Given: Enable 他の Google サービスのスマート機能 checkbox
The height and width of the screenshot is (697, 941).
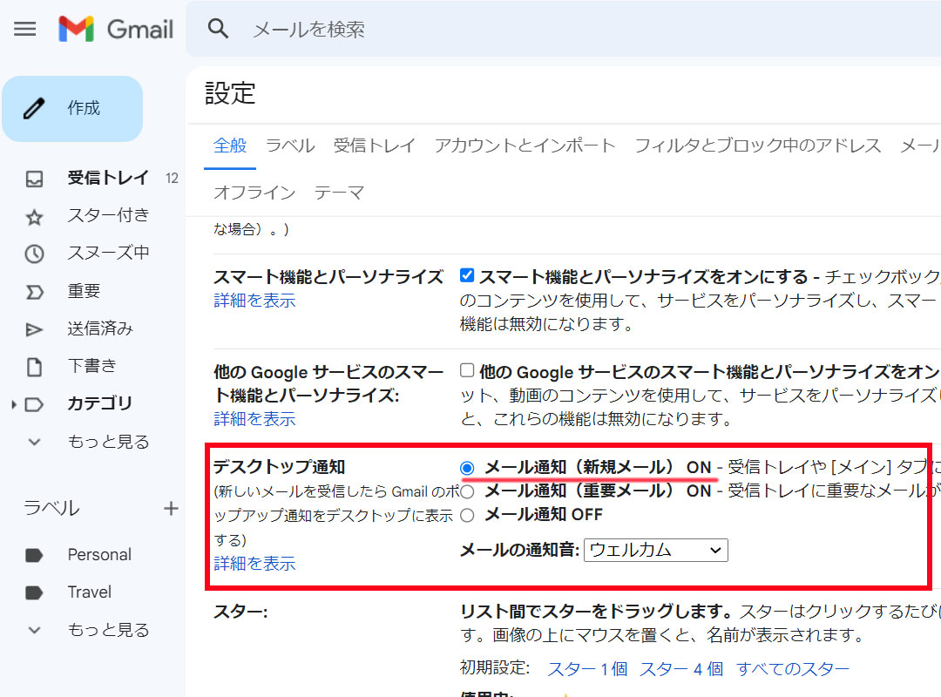Looking at the screenshot, I should (467, 370).
